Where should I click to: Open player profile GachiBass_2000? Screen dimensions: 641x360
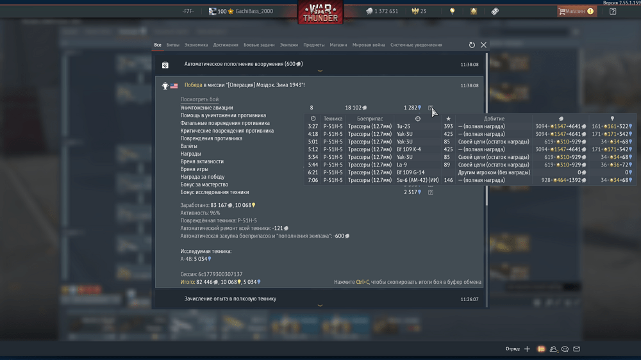point(254,12)
